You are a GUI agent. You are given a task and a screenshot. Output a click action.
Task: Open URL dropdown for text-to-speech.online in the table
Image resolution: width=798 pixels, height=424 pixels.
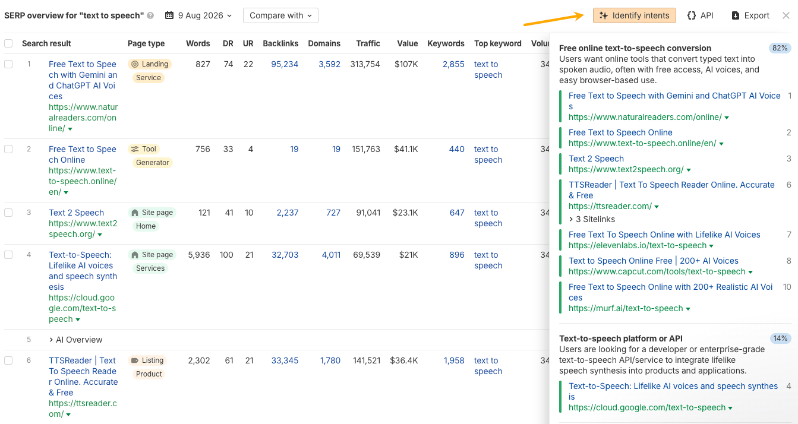(x=66, y=192)
